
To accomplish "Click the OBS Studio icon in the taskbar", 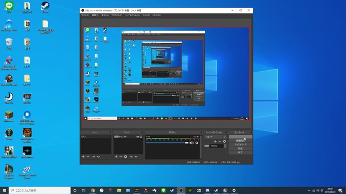I will 181,190.
